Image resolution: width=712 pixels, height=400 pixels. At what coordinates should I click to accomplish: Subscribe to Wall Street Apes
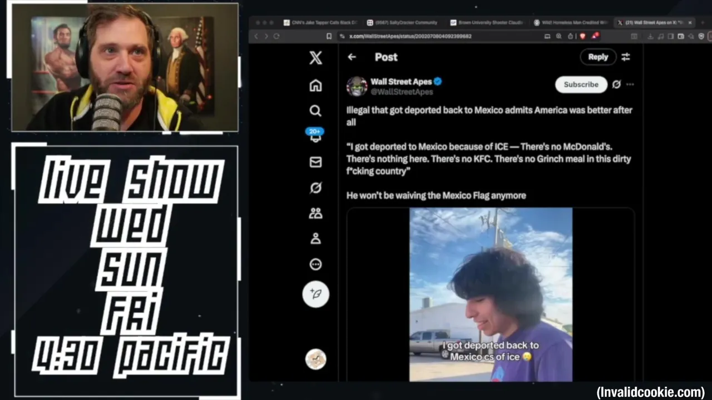581,84
